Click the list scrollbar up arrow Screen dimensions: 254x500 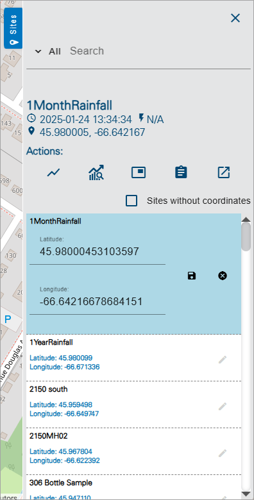(x=246, y=219)
